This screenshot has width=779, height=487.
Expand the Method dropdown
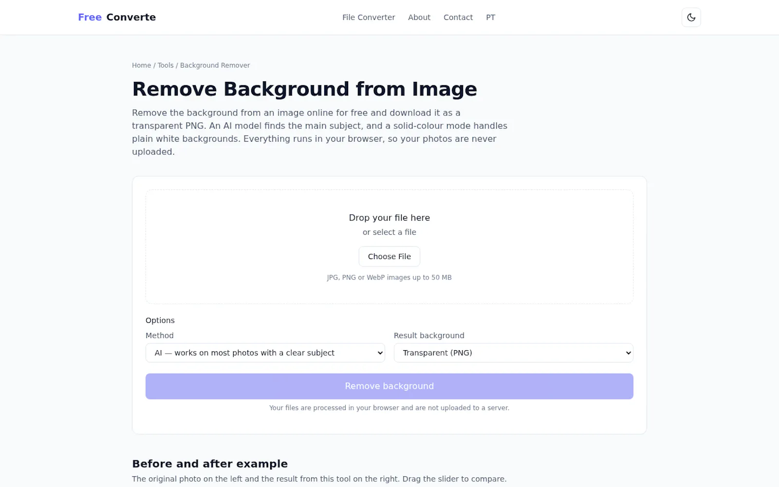[265, 353]
